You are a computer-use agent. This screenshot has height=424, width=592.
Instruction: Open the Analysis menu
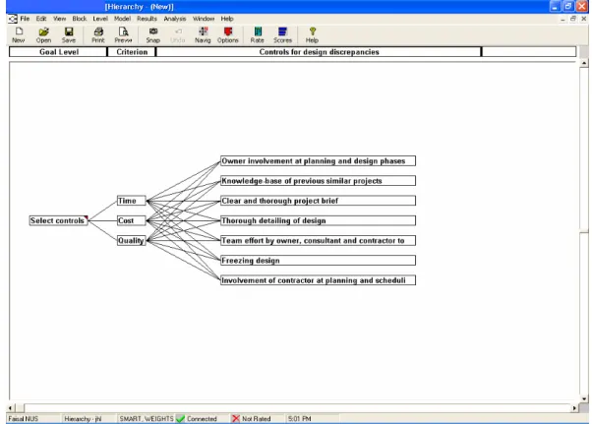(175, 19)
